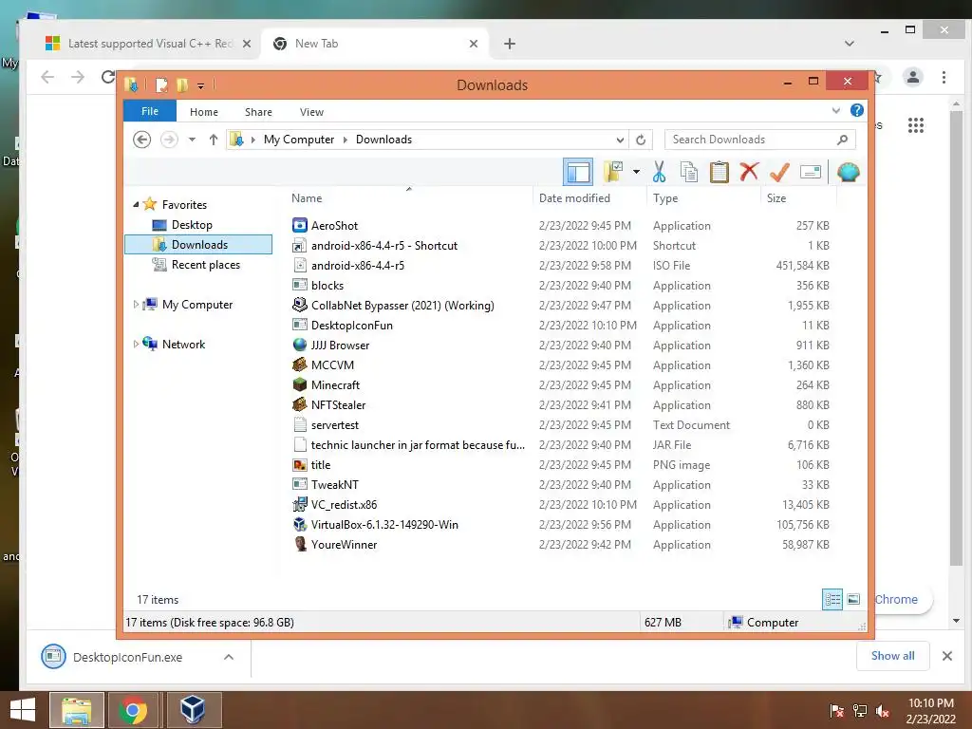Click the VirtualBox icon on the taskbar
The width and height of the screenshot is (972, 729).
point(192,710)
